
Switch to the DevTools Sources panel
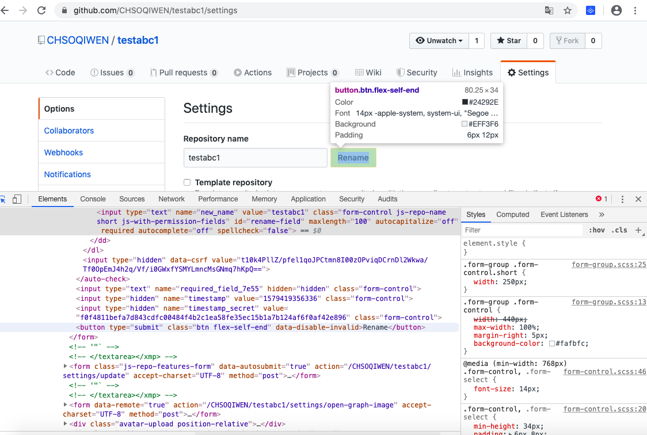coord(132,199)
